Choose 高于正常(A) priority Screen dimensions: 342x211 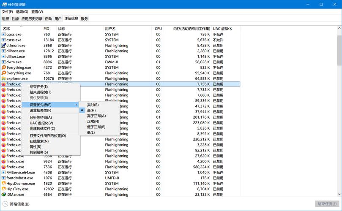coord(96,116)
